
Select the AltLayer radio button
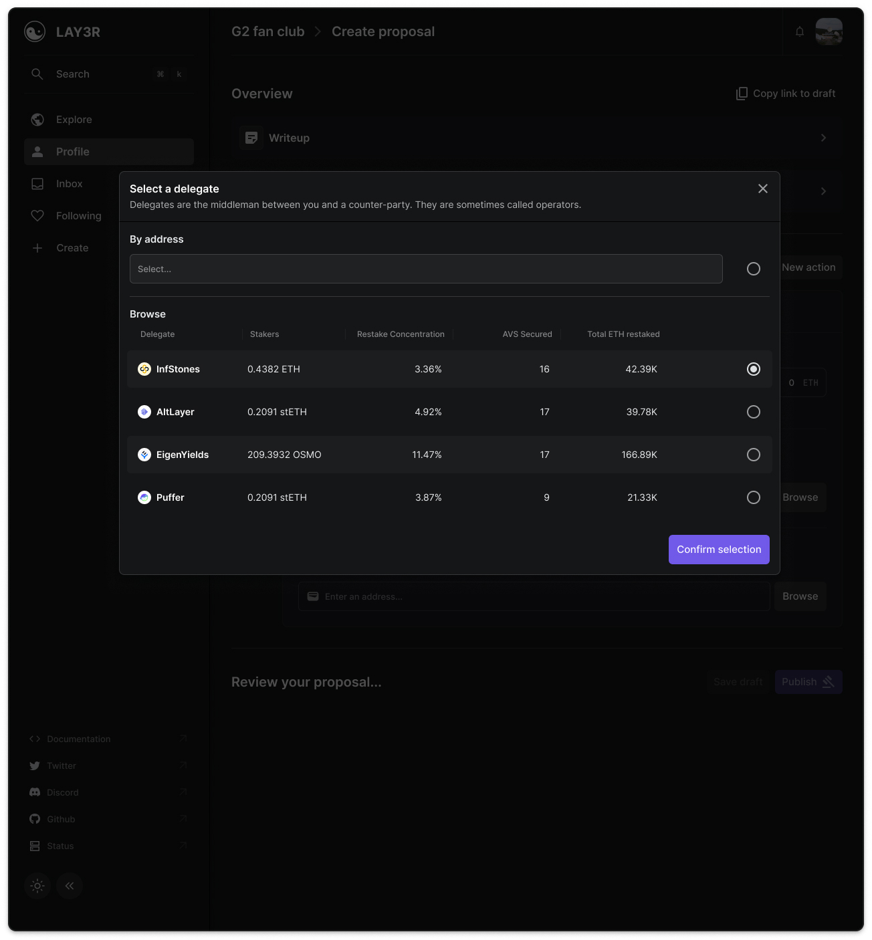pyautogui.click(x=754, y=412)
